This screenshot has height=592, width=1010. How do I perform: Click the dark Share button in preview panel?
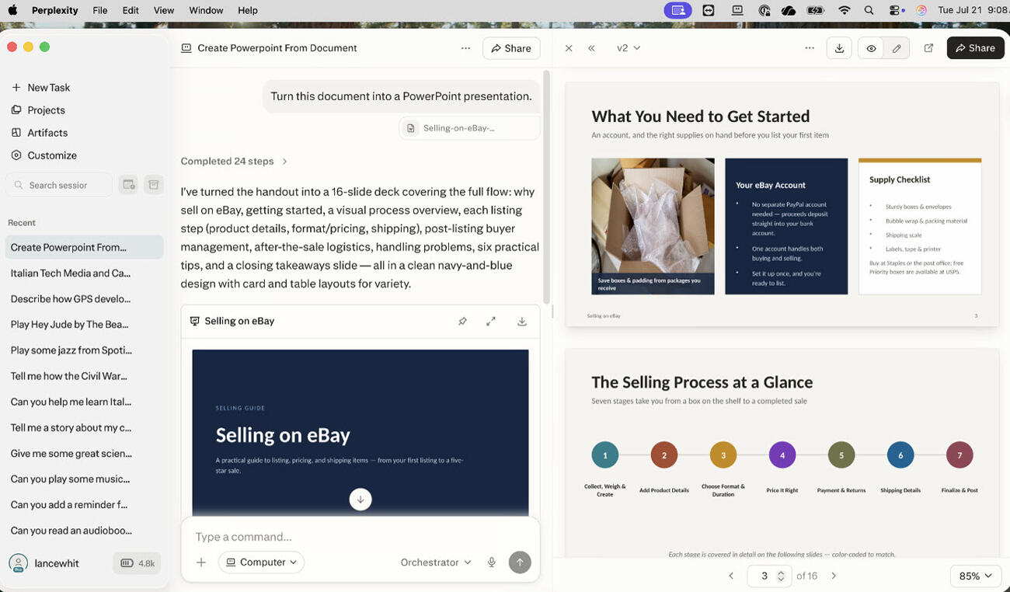point(975,48)
